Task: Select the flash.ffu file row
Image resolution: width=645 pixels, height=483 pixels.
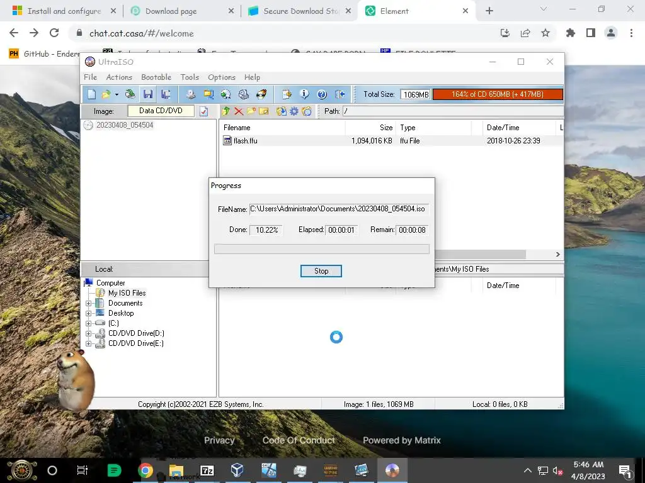Action: (391, 141)
